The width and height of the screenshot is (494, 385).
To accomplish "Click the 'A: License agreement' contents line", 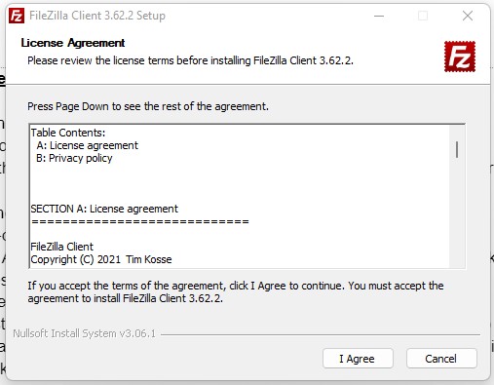I will point(88,145).
